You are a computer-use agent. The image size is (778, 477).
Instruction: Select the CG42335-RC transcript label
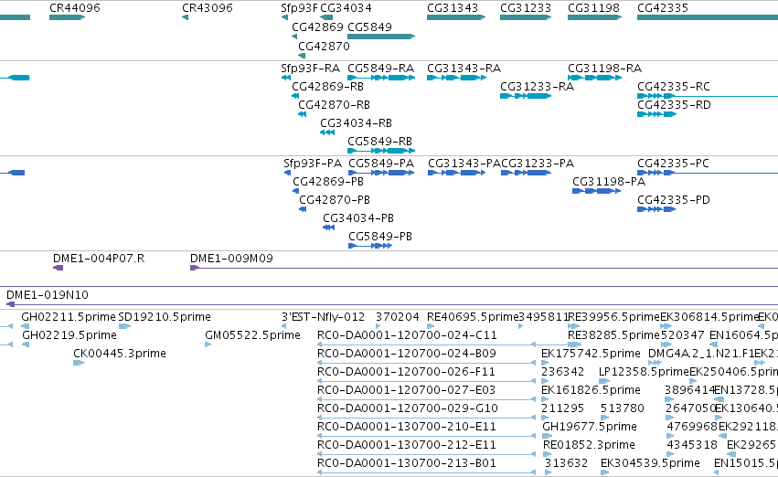click(674, 87)
